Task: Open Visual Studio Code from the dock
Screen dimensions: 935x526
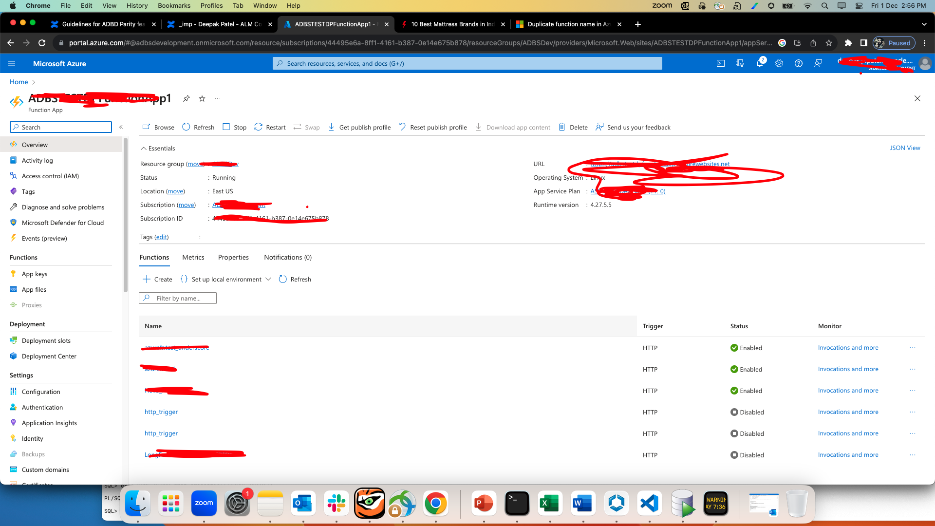Action: [x=649, y=503]
